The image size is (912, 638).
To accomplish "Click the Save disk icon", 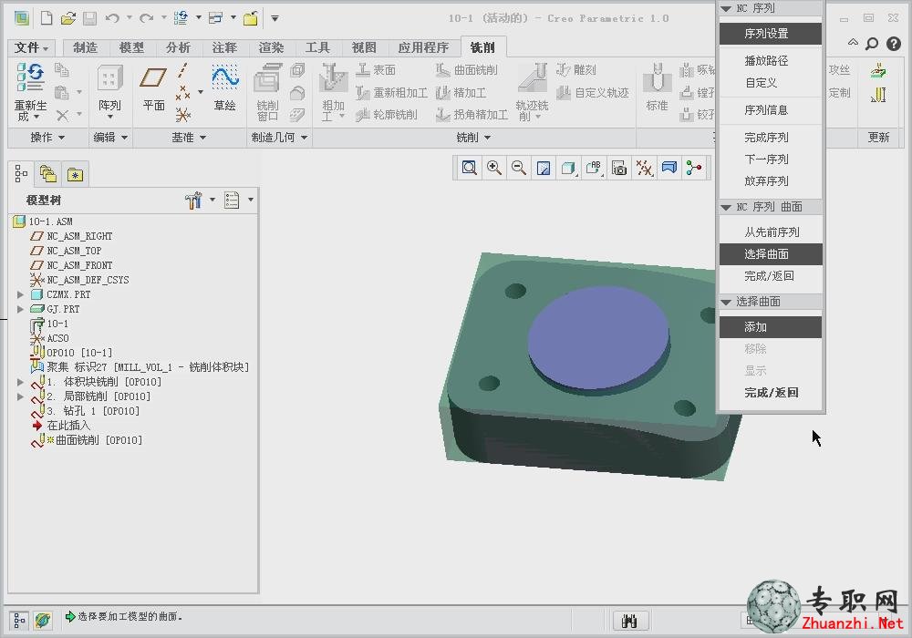I will [89, 18].
